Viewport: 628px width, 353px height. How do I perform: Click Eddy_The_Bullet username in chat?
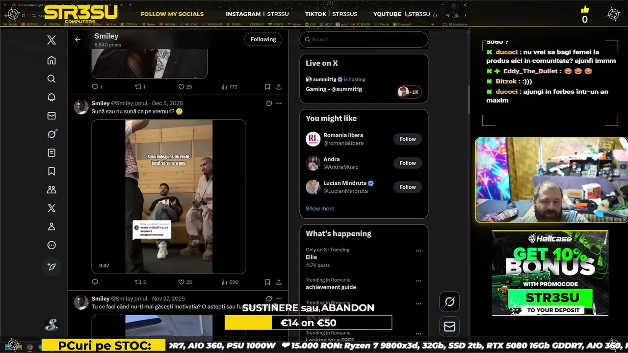(530, 71)
